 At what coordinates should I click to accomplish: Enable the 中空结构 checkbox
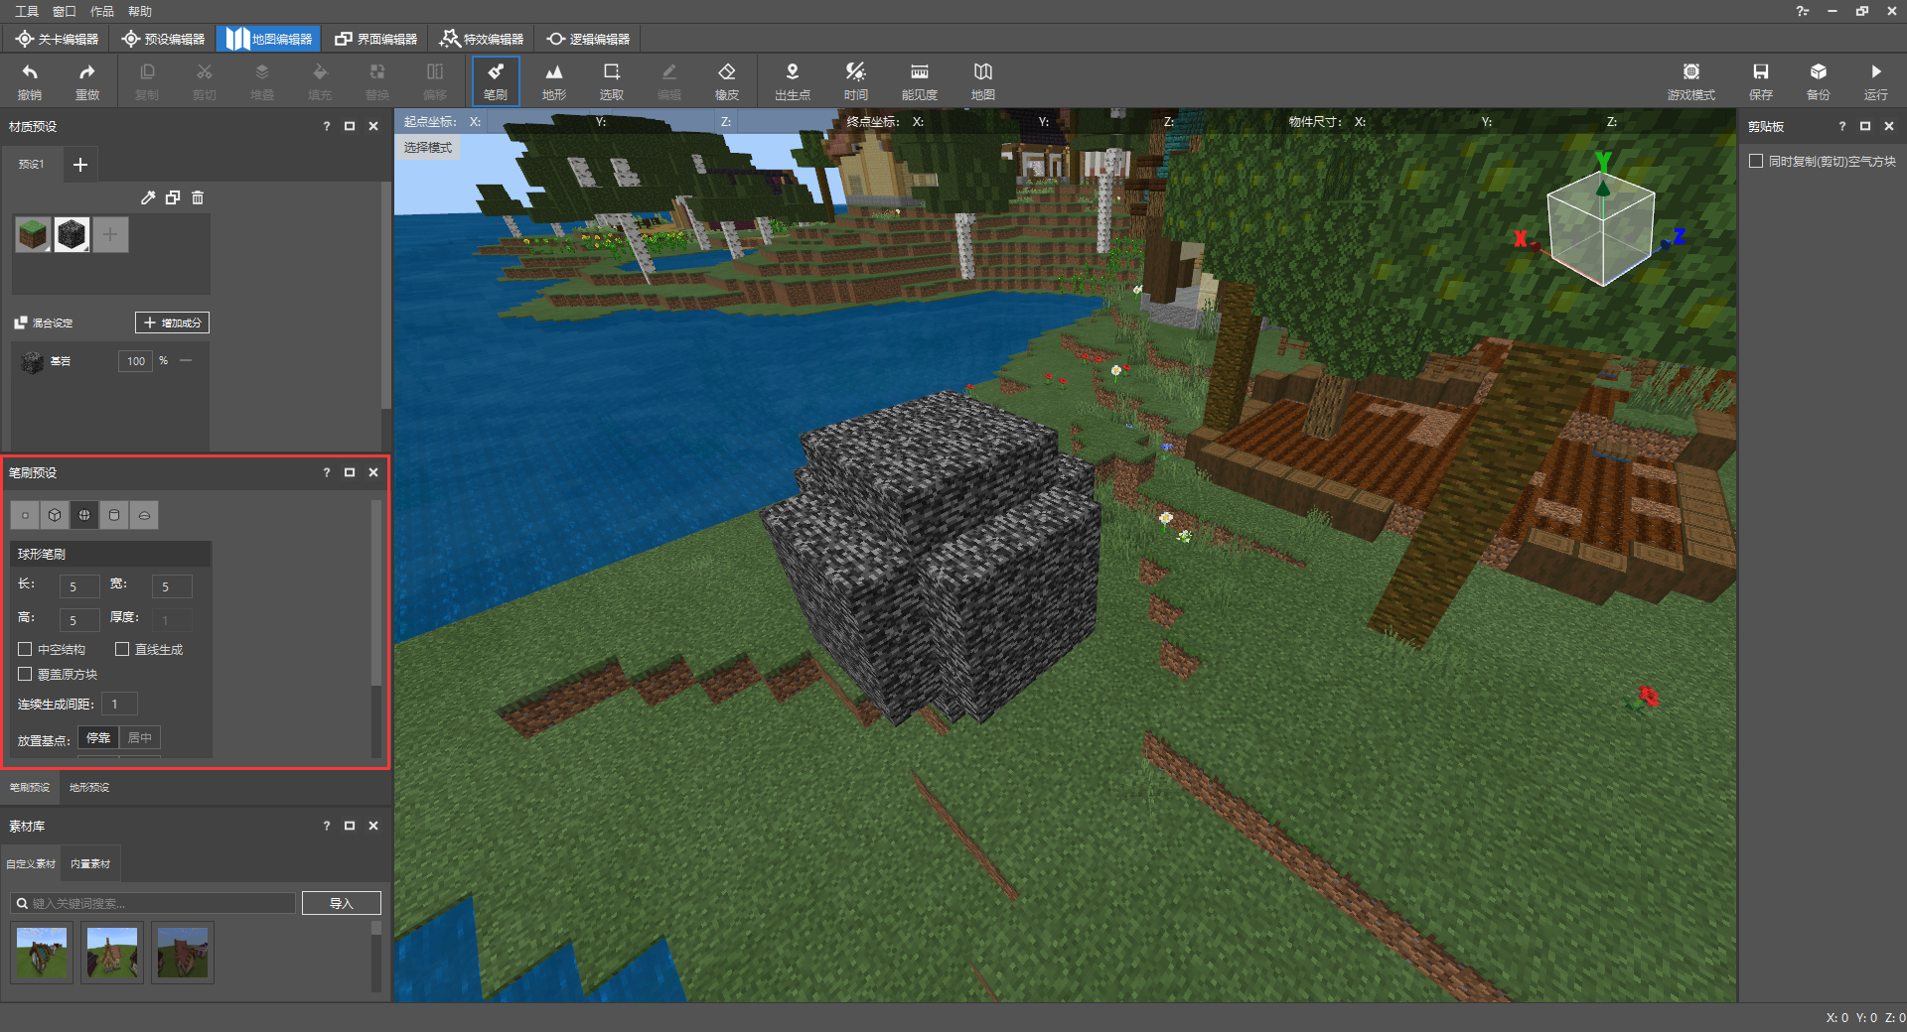tap(25, 649)
